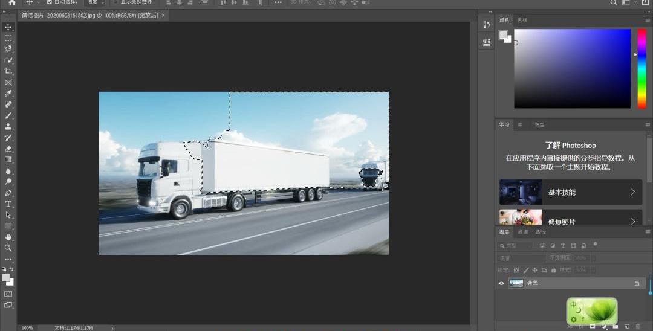Select the Zoom tool

(8, 248)
